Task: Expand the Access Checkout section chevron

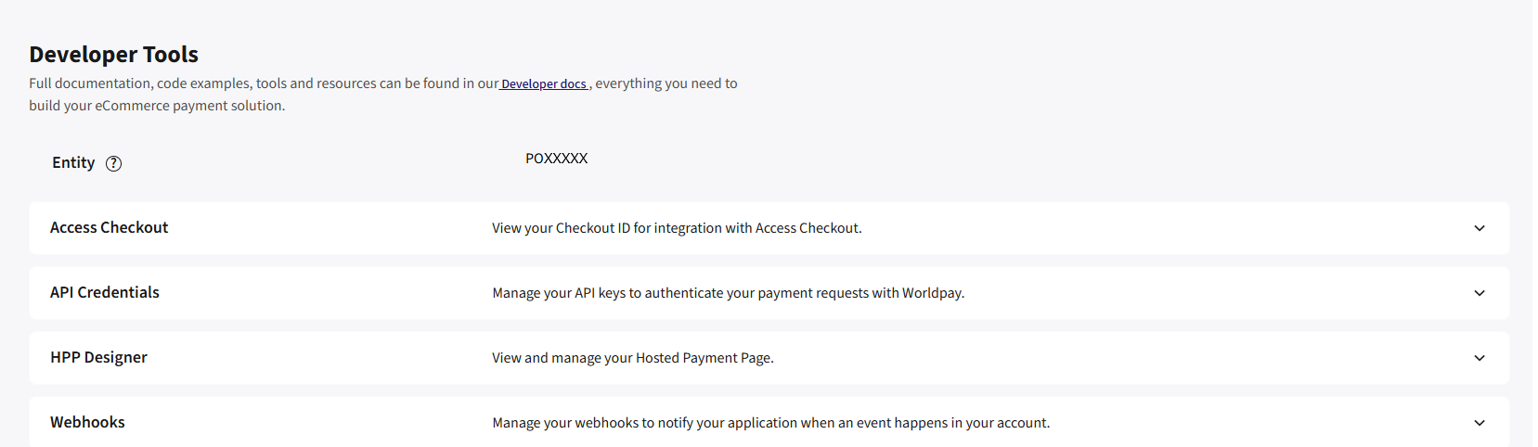Action: 1480,228
